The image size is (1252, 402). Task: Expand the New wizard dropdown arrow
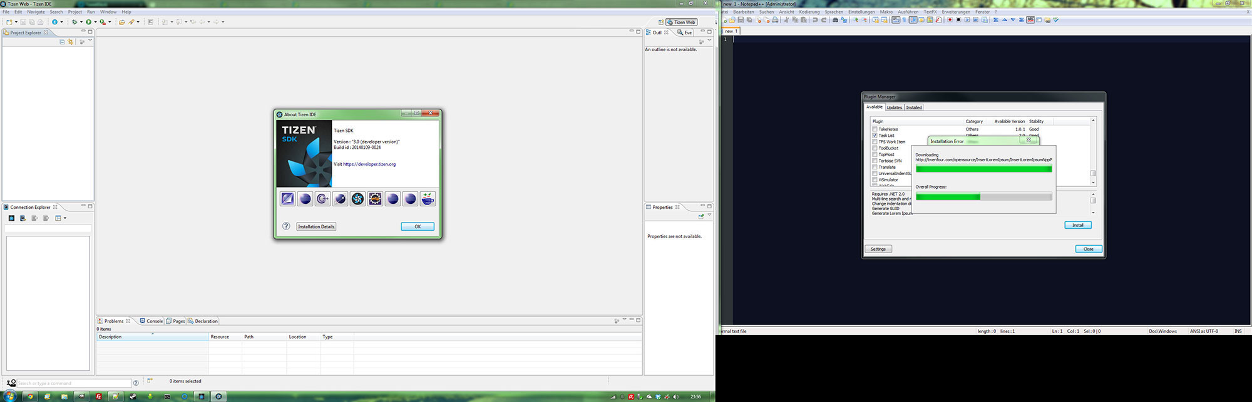pyautogui.click(x=16, y=22)
